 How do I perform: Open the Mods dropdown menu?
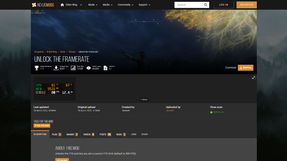(x=93, y=5)
